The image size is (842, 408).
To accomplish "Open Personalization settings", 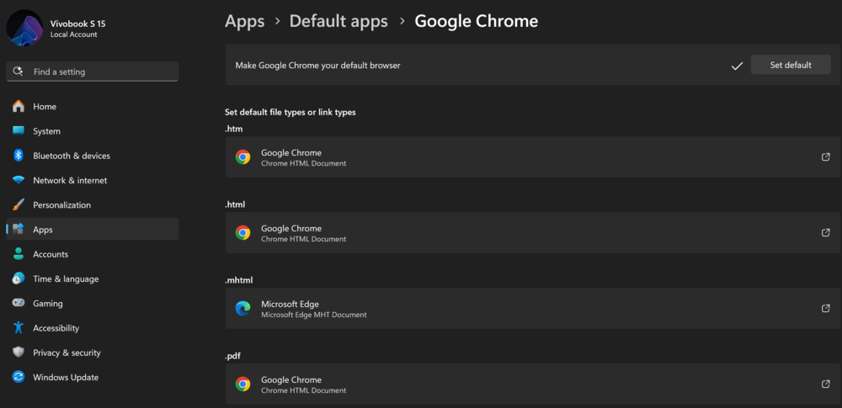I will pyautogui.click(x=93, y=205).
